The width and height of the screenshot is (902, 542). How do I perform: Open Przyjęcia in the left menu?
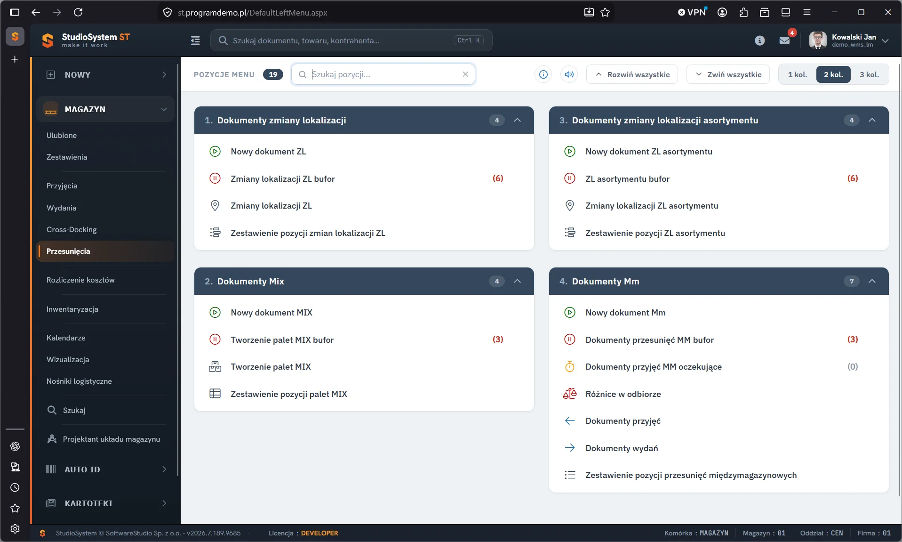[62, 186]
